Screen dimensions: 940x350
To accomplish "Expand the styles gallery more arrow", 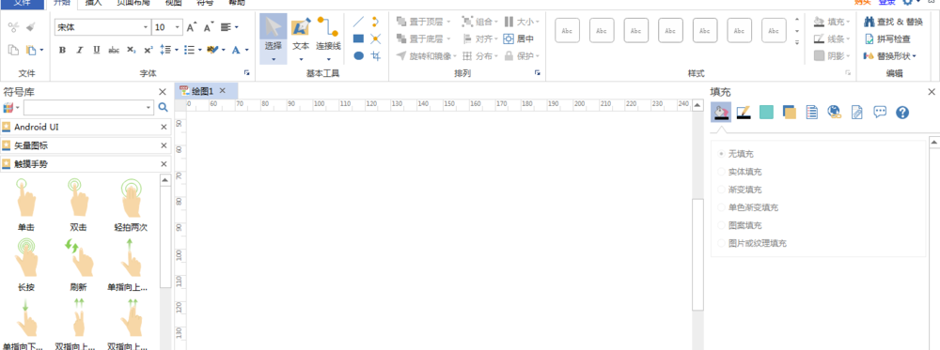I will [797, 42].
